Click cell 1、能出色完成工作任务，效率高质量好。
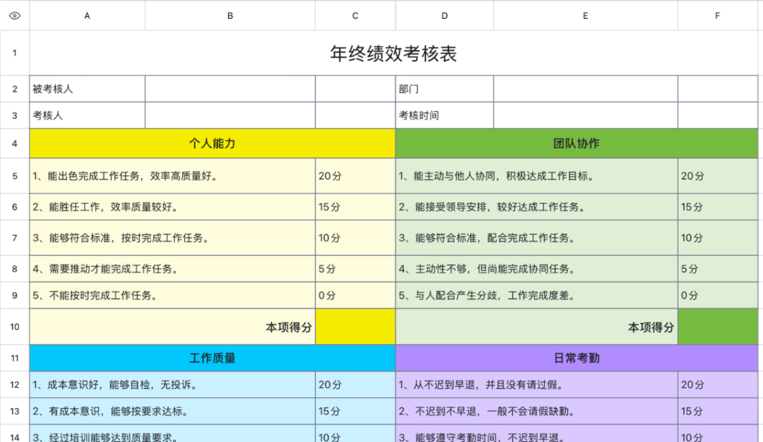 coord(172,176)
